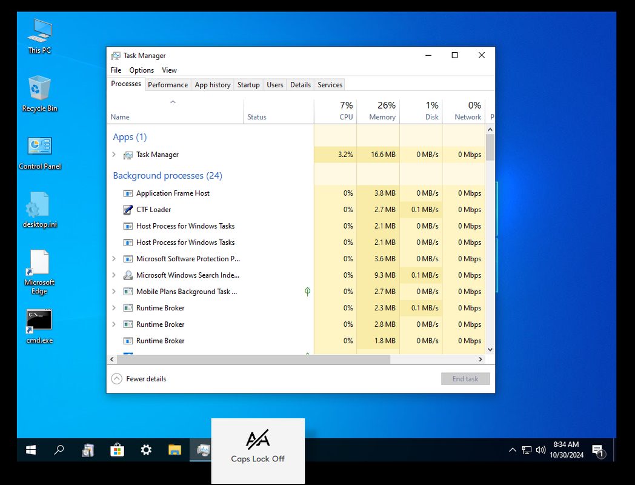Sort by CPU column header
This screenshot has height=485, width=635.
[335, 112]
